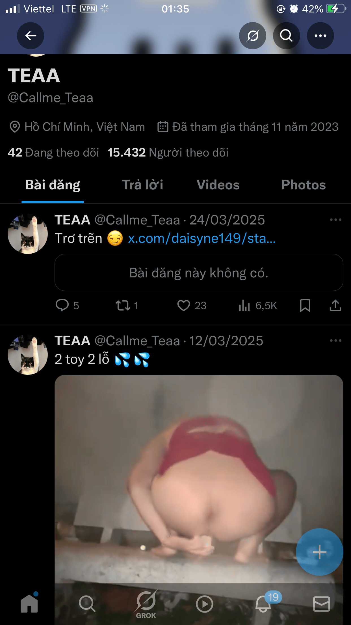The height and width of the screenshot is (625, 351).
Task: Switch to the Trả lời tab
Action: pos(142,185)
